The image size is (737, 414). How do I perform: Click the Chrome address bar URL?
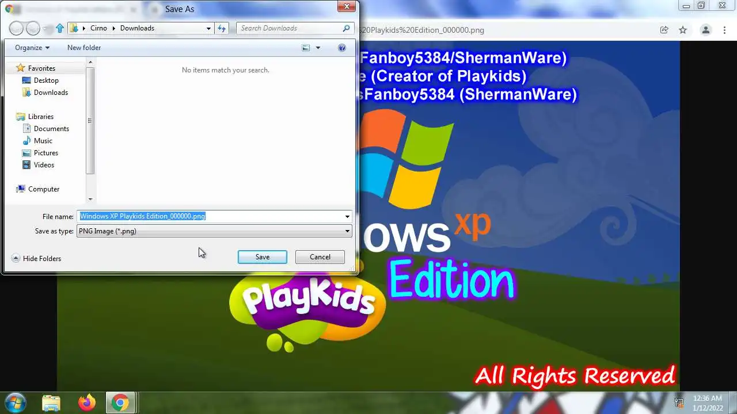click(x=421, y=30)
